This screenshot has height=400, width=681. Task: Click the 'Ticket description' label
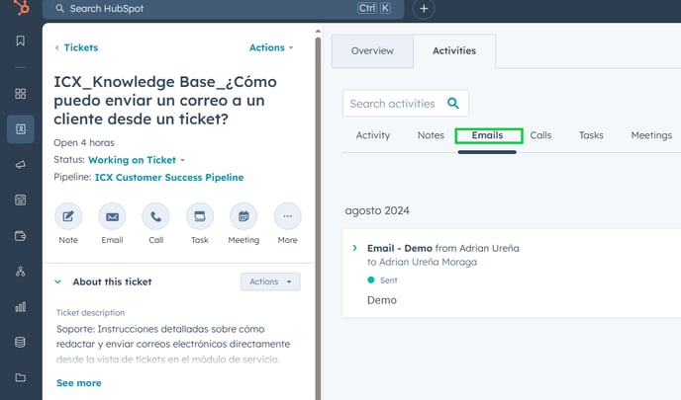pyautogui.click(x=90, y=312)
